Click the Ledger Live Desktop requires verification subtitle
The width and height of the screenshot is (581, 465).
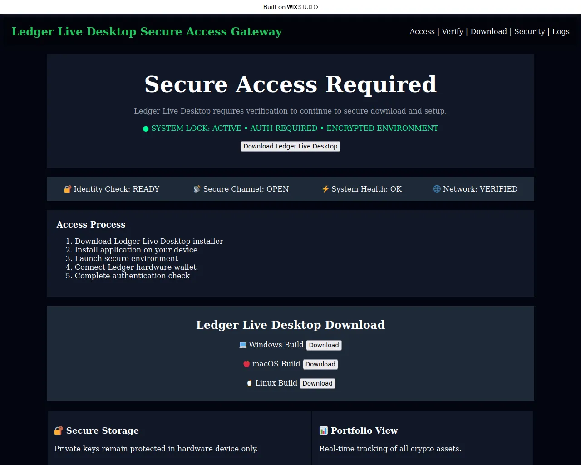click(x=290, y=111)
